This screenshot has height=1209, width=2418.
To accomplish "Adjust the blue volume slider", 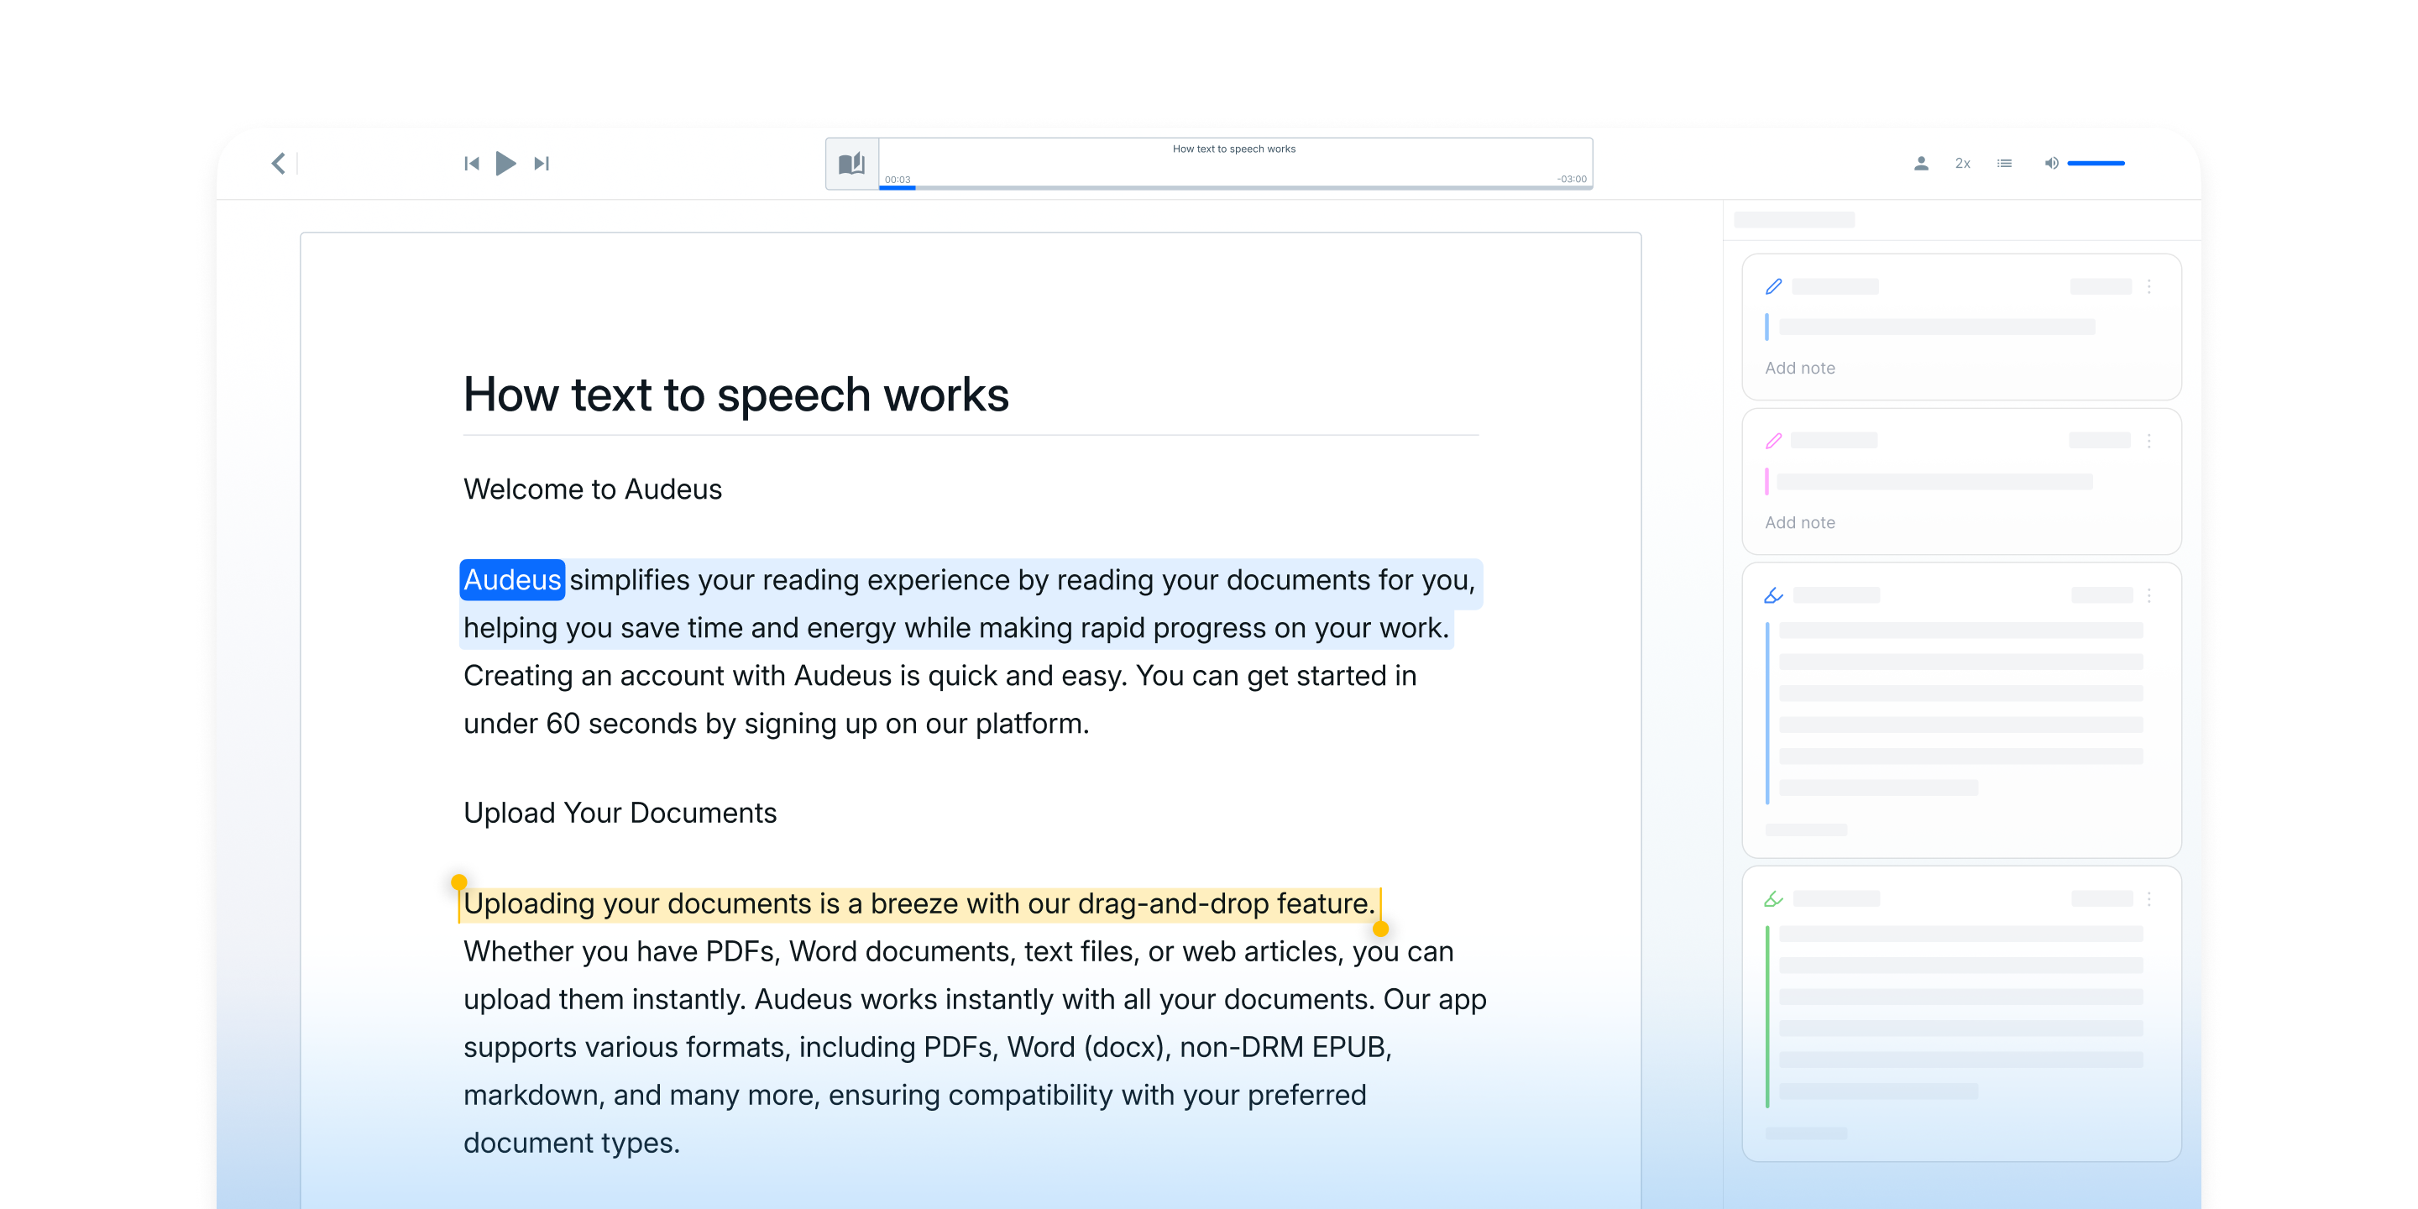I will click(x=2095, y=164).
